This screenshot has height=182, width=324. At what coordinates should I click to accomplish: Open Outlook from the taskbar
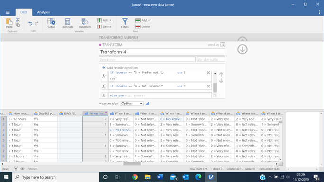point(186,177)
